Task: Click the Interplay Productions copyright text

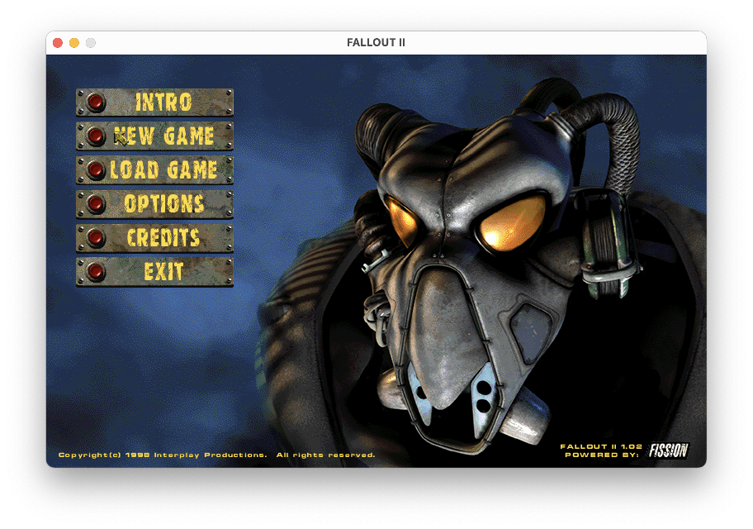Action: point(216,455)
